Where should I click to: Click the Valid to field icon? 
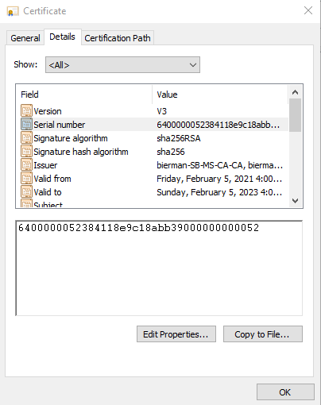(x=26, y=192)
